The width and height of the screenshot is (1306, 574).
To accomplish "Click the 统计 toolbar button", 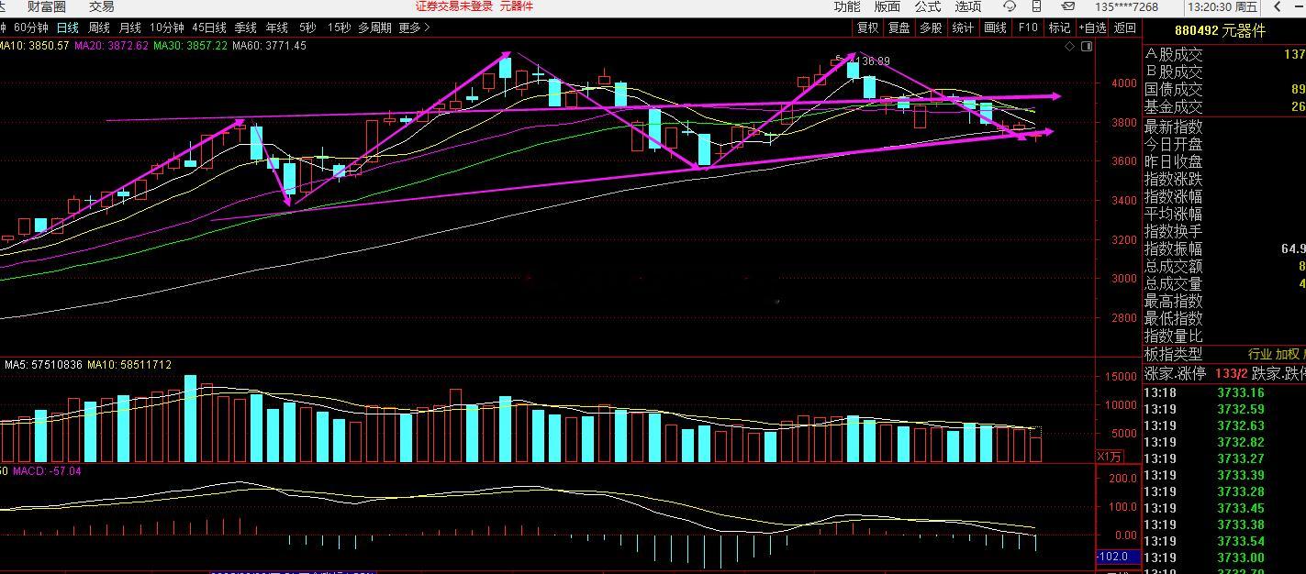I will coord(963,28).
